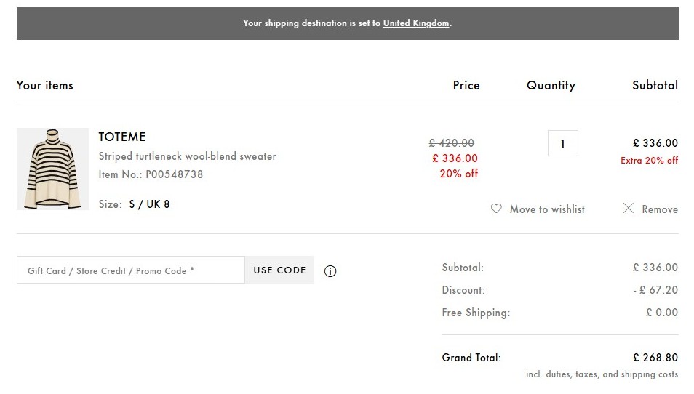Click the size value S / UK 8

tap(149, 204)
